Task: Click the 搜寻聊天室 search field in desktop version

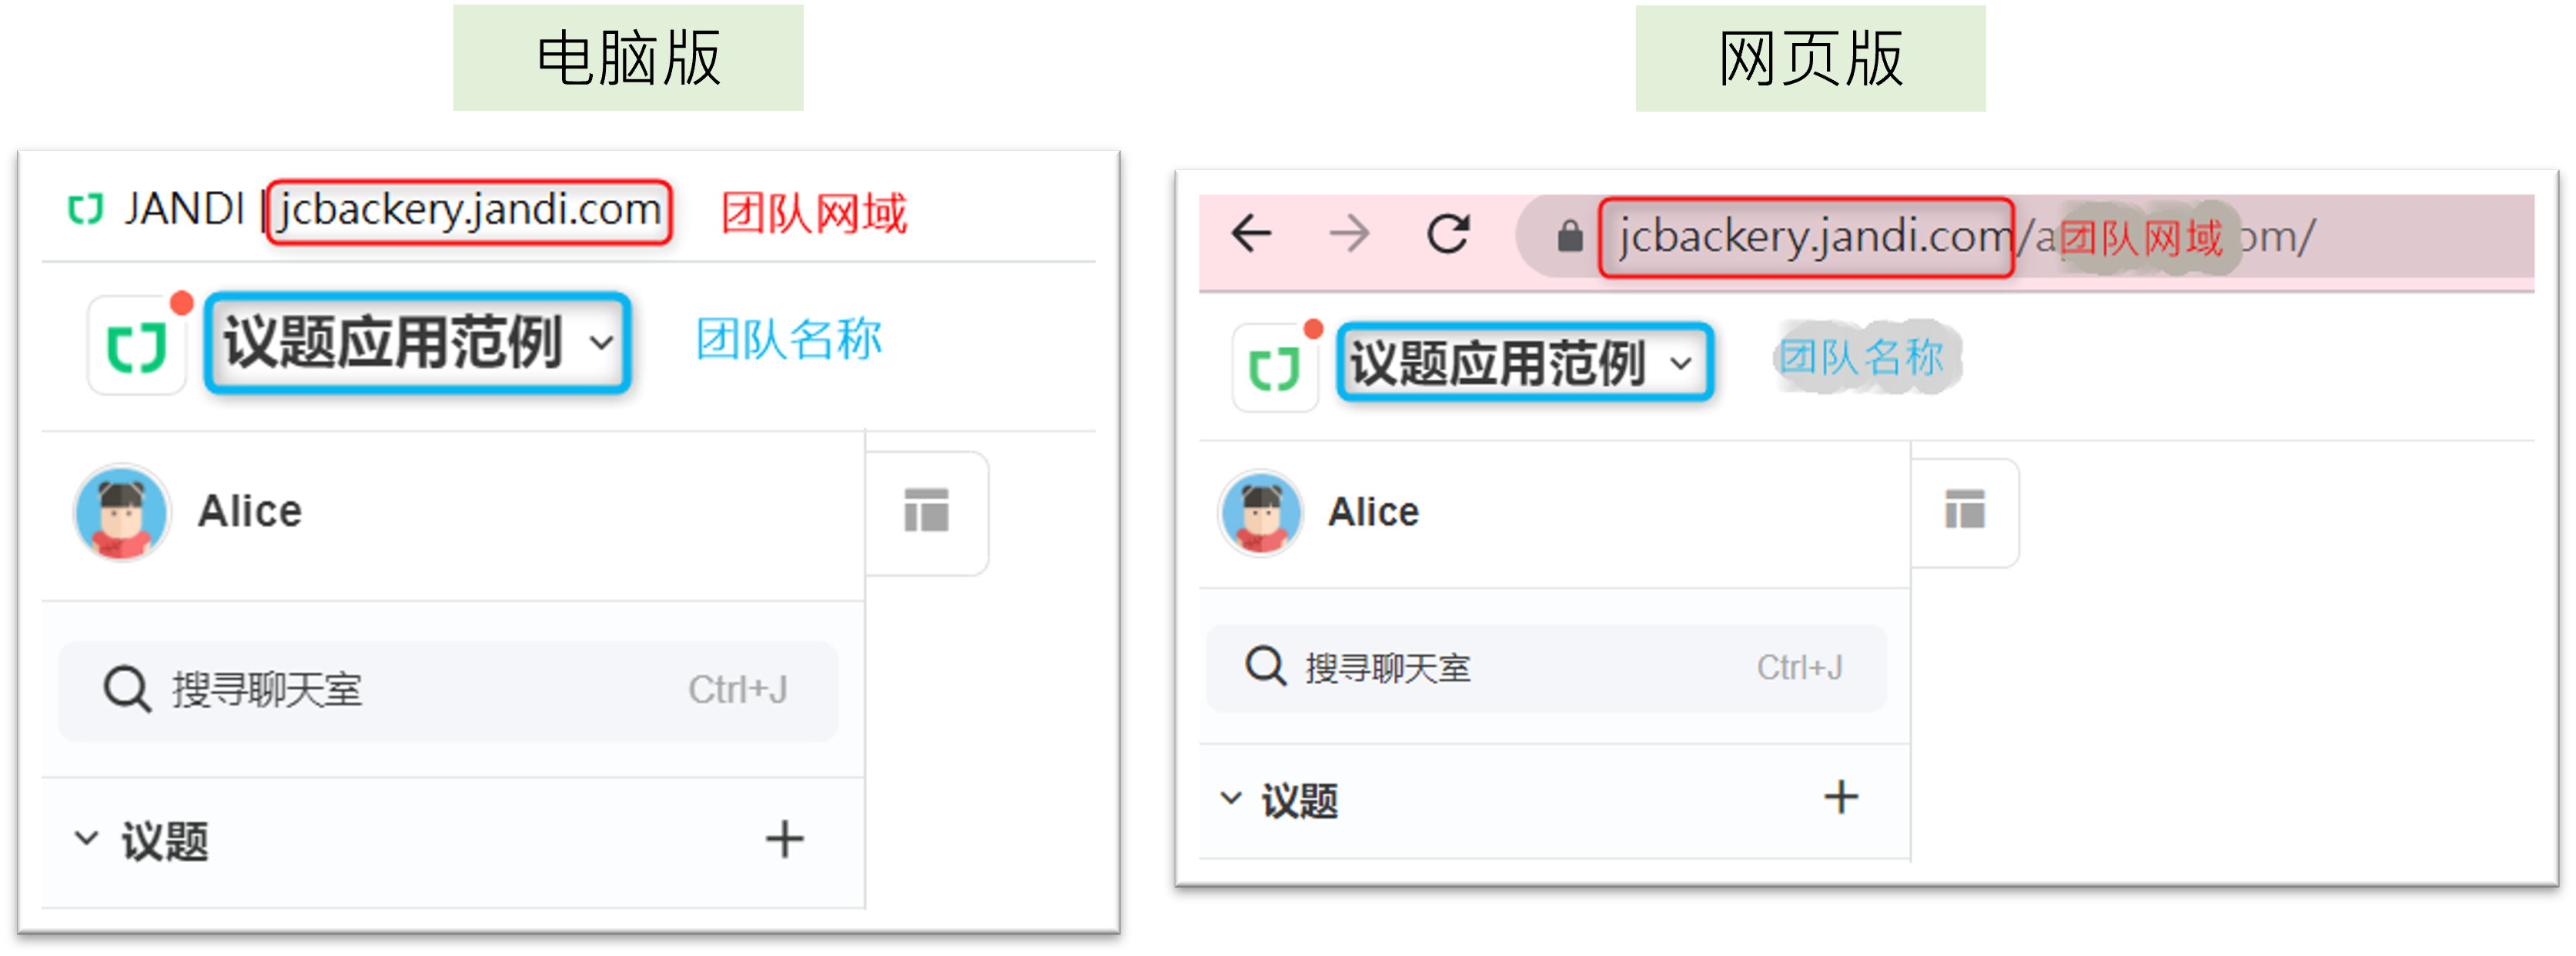Action: pyautogui.click(x=448, y=690)
